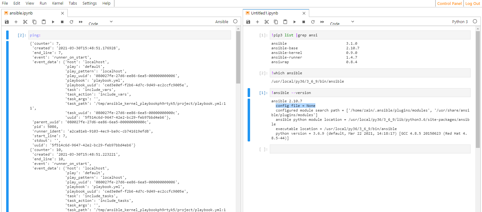Save the ansible.ipynb notebook
This screenshot has width=482, height=212.
point(6,22)
